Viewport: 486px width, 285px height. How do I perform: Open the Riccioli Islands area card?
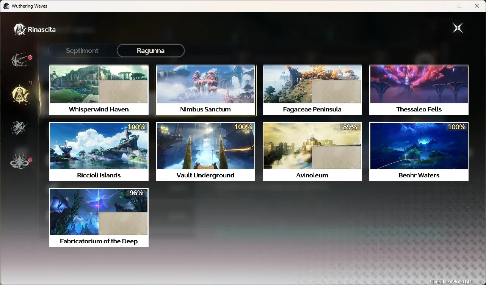tap(99, 152)
